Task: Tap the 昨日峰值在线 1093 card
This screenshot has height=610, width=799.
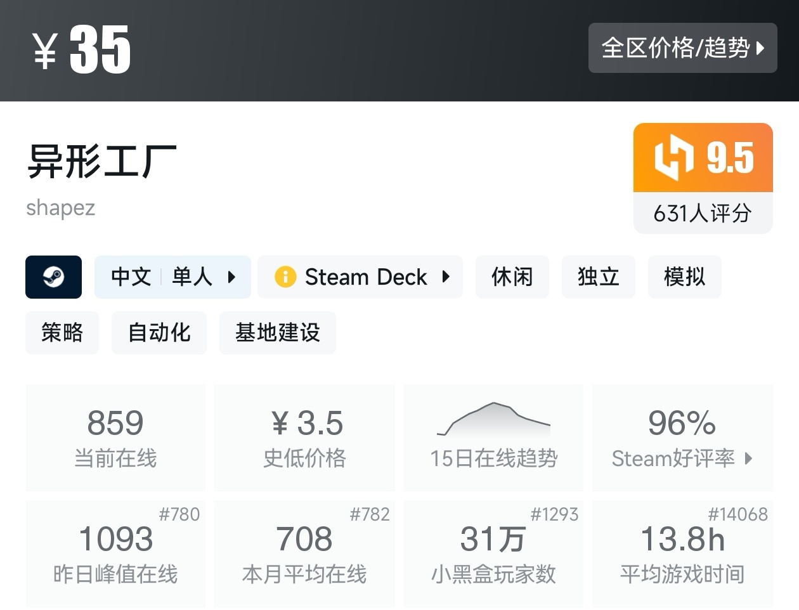Action: pos(115,554)
